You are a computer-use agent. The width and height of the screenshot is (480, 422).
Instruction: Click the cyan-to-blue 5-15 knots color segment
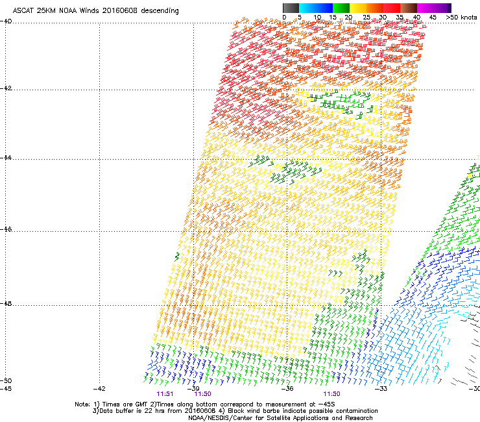tap(316, 8)
